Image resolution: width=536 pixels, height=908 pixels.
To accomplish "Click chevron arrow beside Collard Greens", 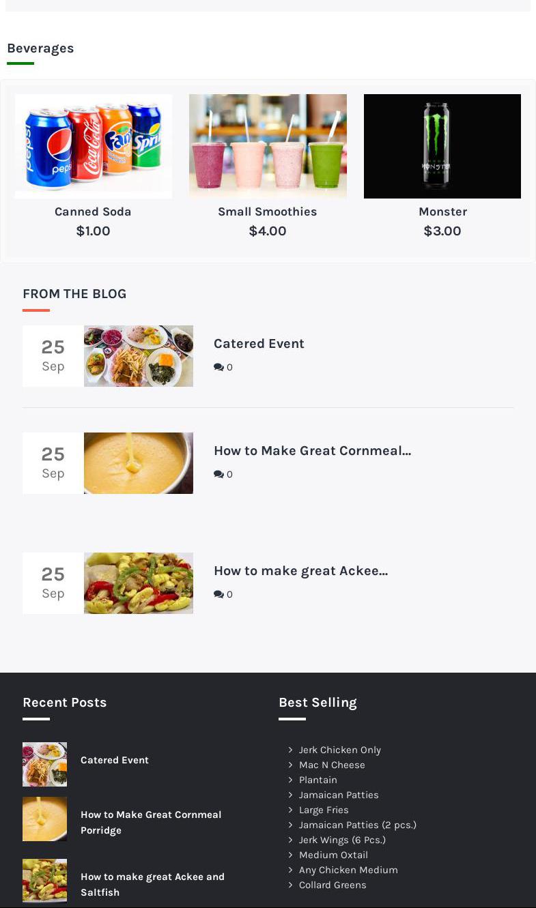I will 290,885.
